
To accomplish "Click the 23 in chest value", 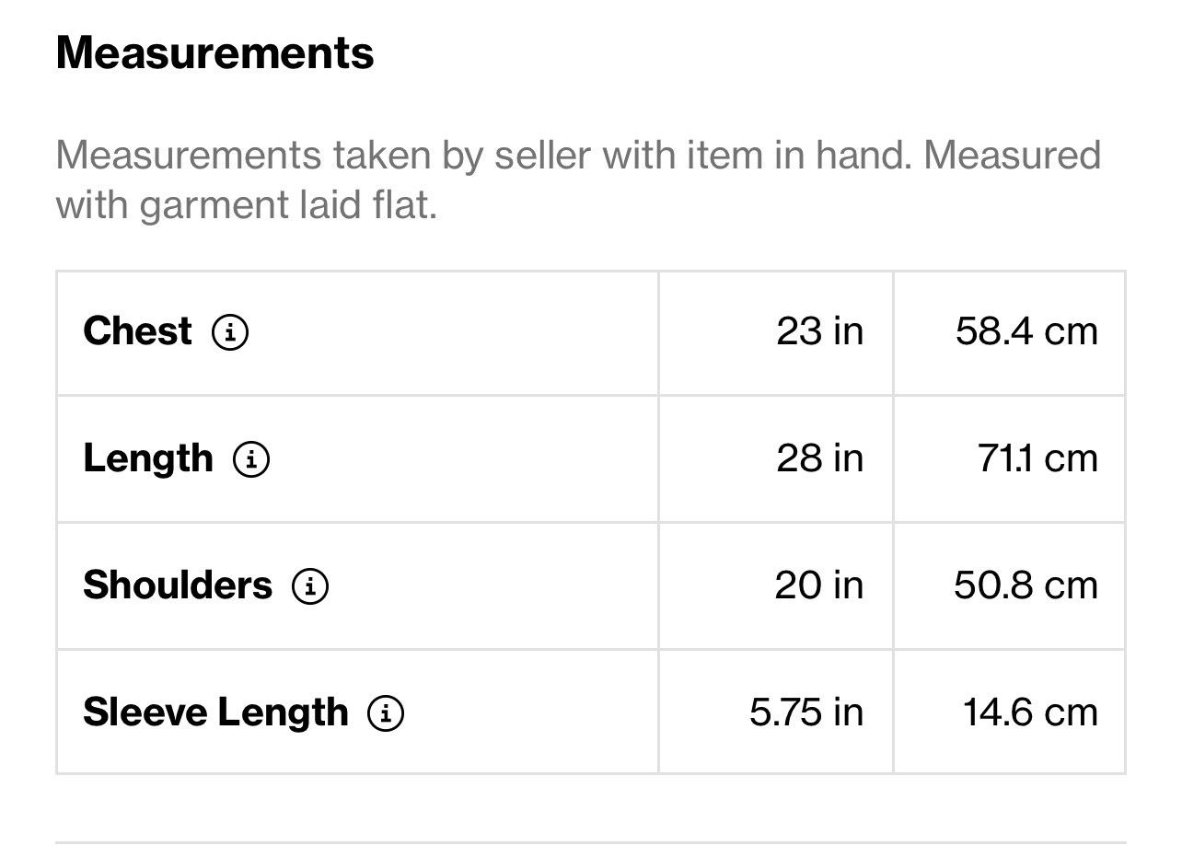I will pyautogui.click(x=820, y=331).
